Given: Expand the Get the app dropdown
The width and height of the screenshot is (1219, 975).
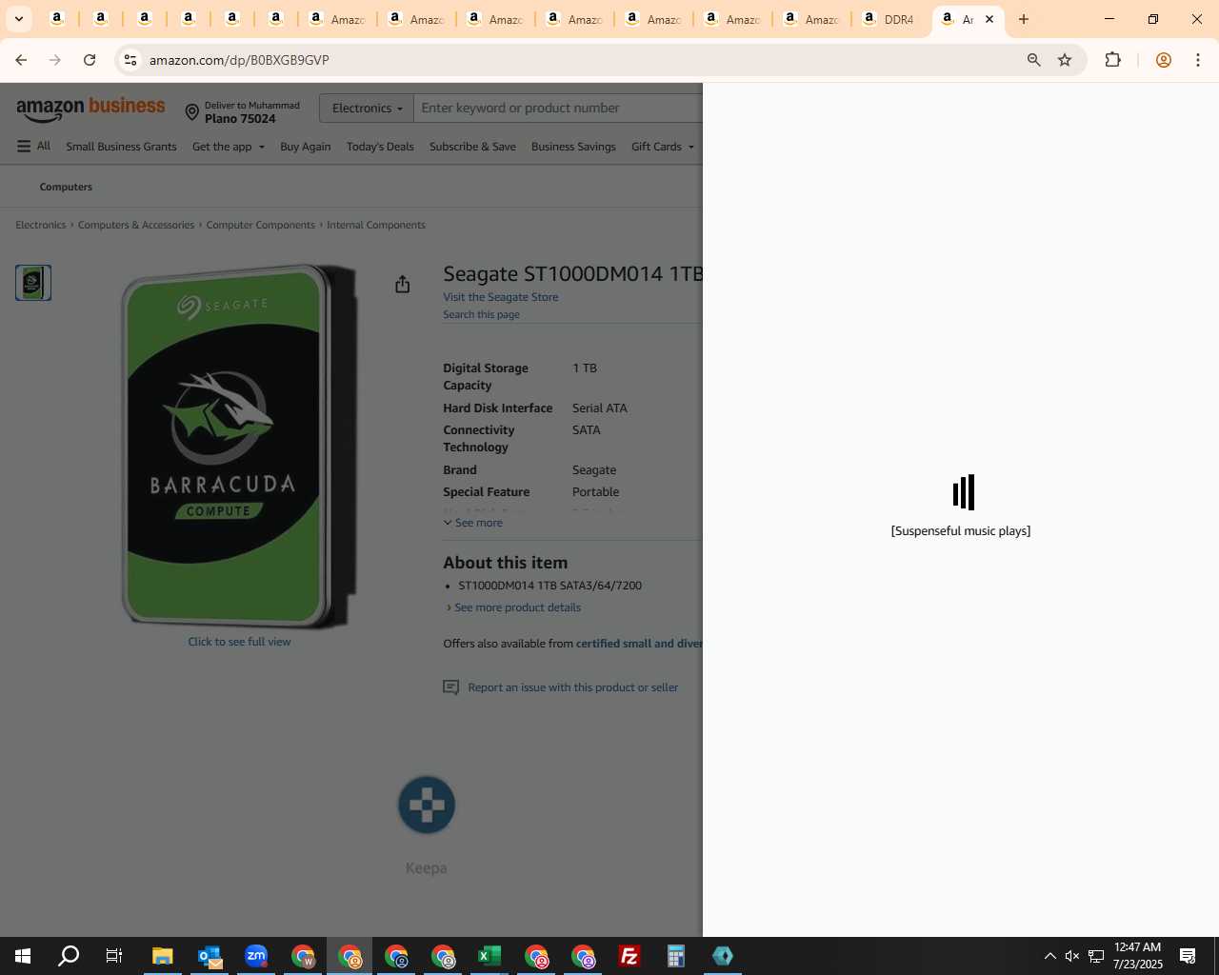Looking at the screenshot, I should (228, 147).
